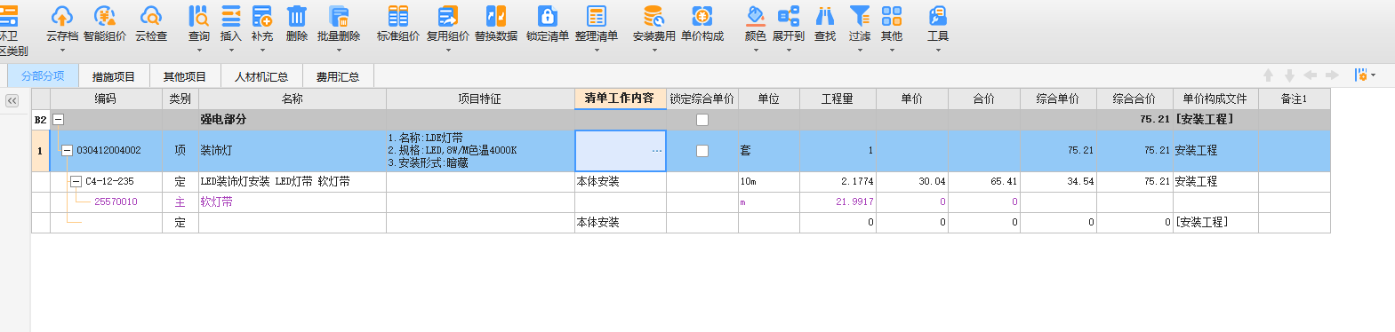Switch to the 措施项目 tab
1395x332 pixels.
click(x=114, y=77)
